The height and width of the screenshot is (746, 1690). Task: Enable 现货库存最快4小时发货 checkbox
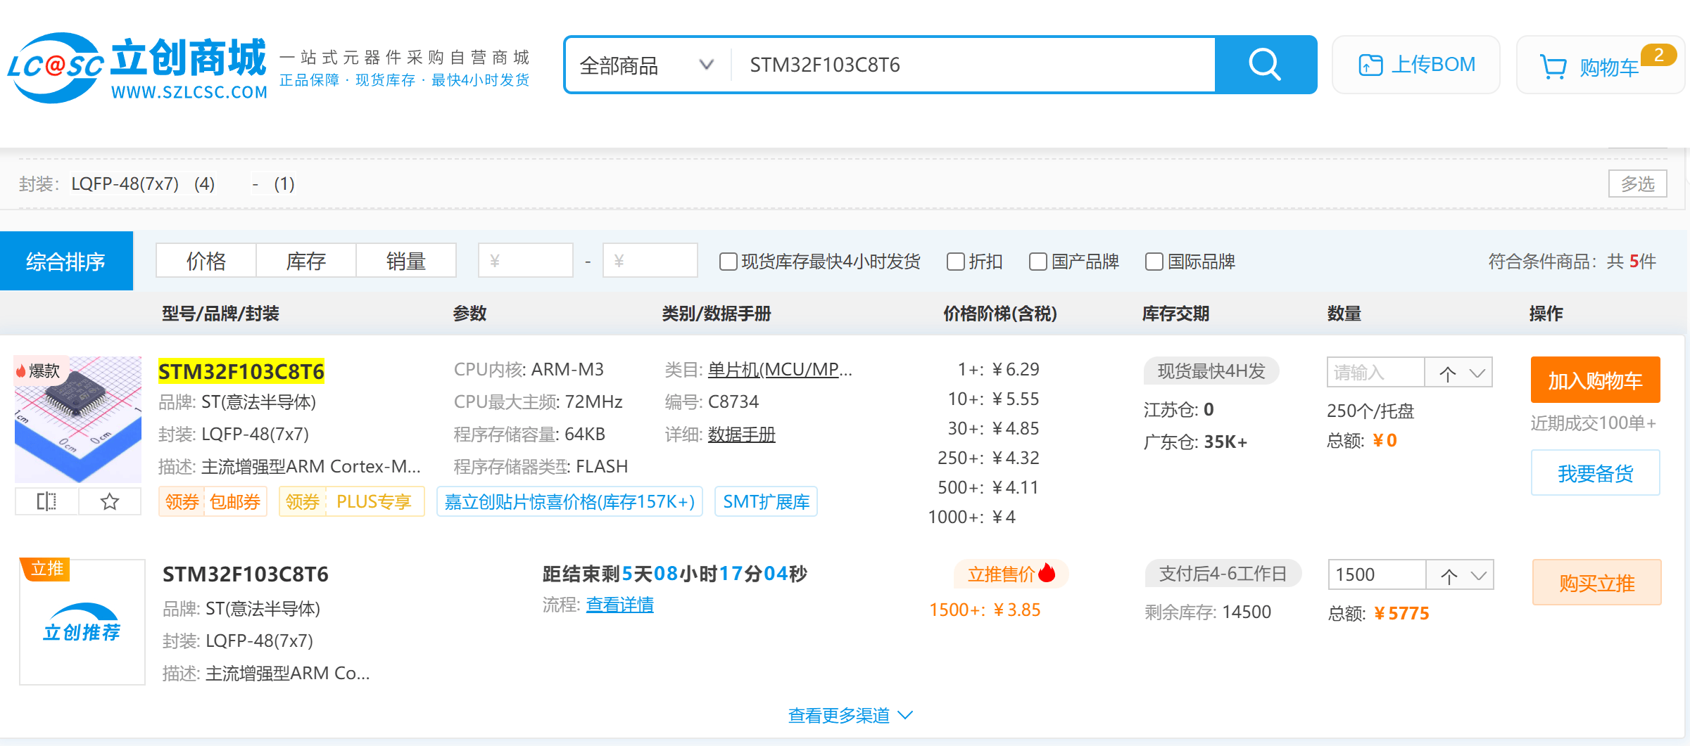point(728,262)
